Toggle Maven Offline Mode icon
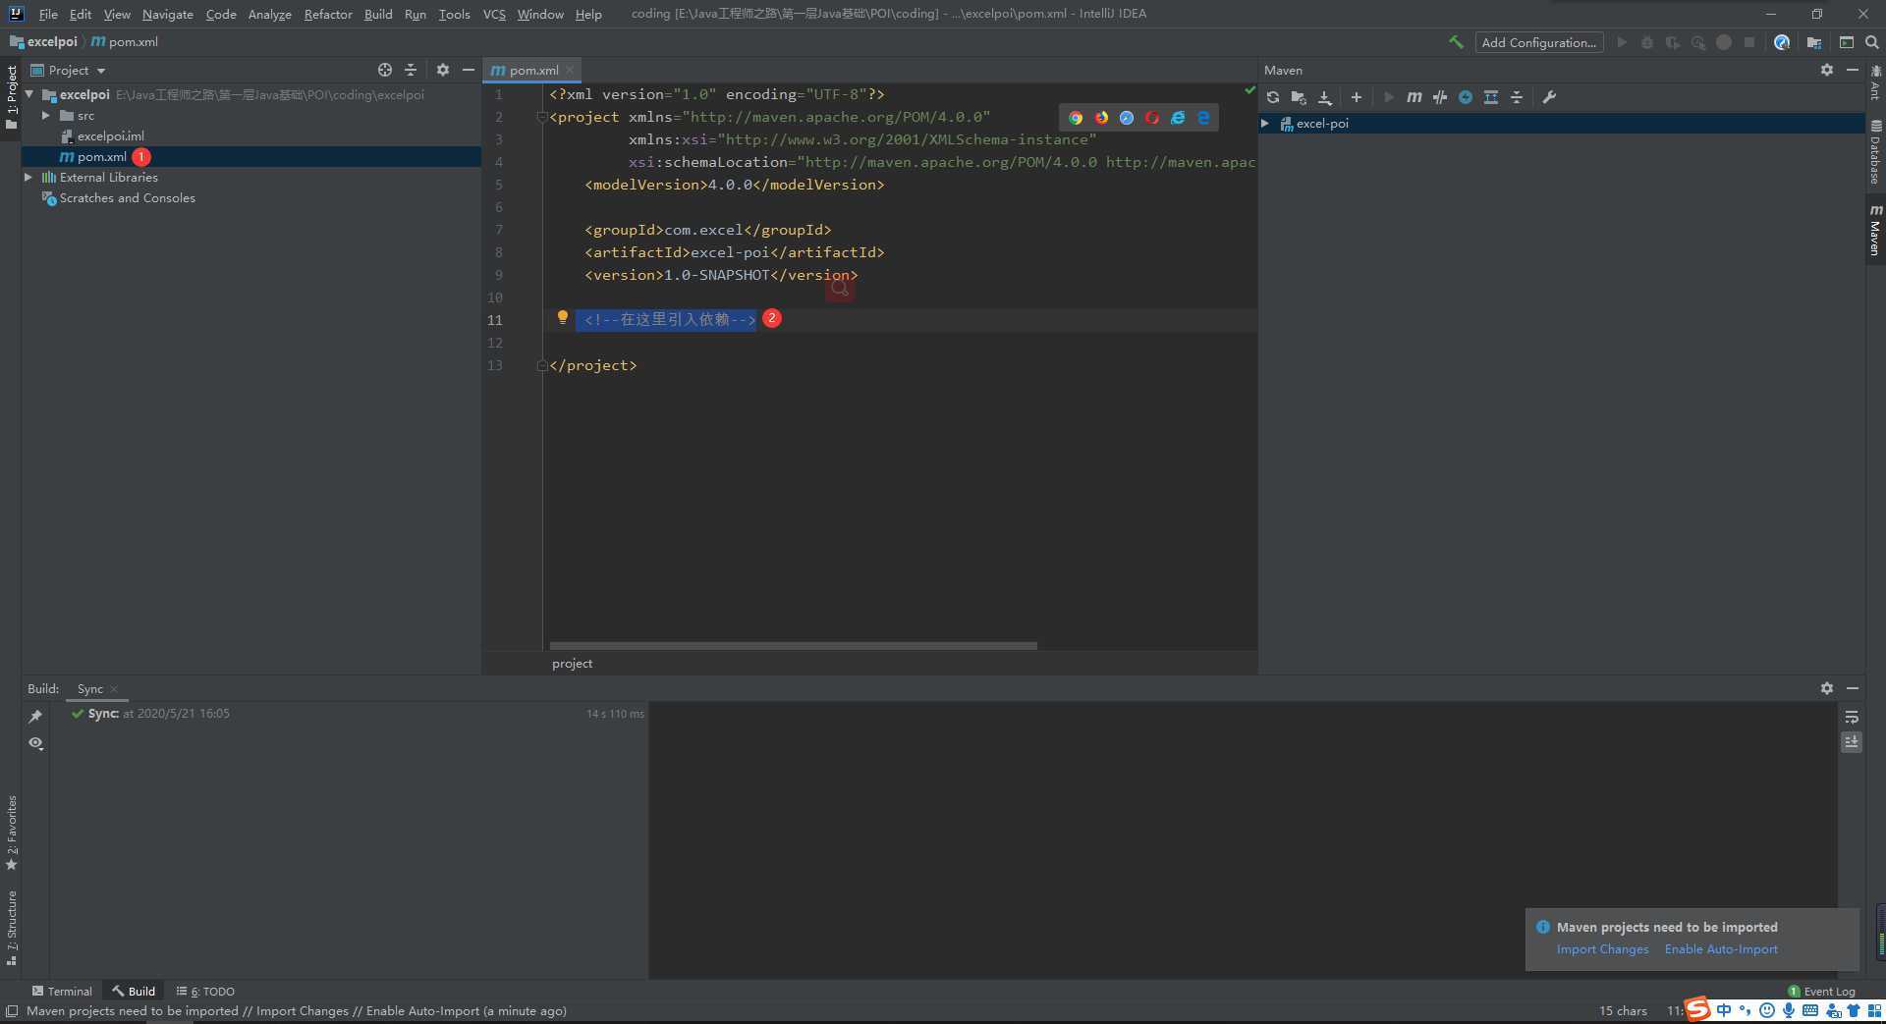Image resolution: width=1886 pixels, height=1024 pixels. click(x=1440, y=97)
